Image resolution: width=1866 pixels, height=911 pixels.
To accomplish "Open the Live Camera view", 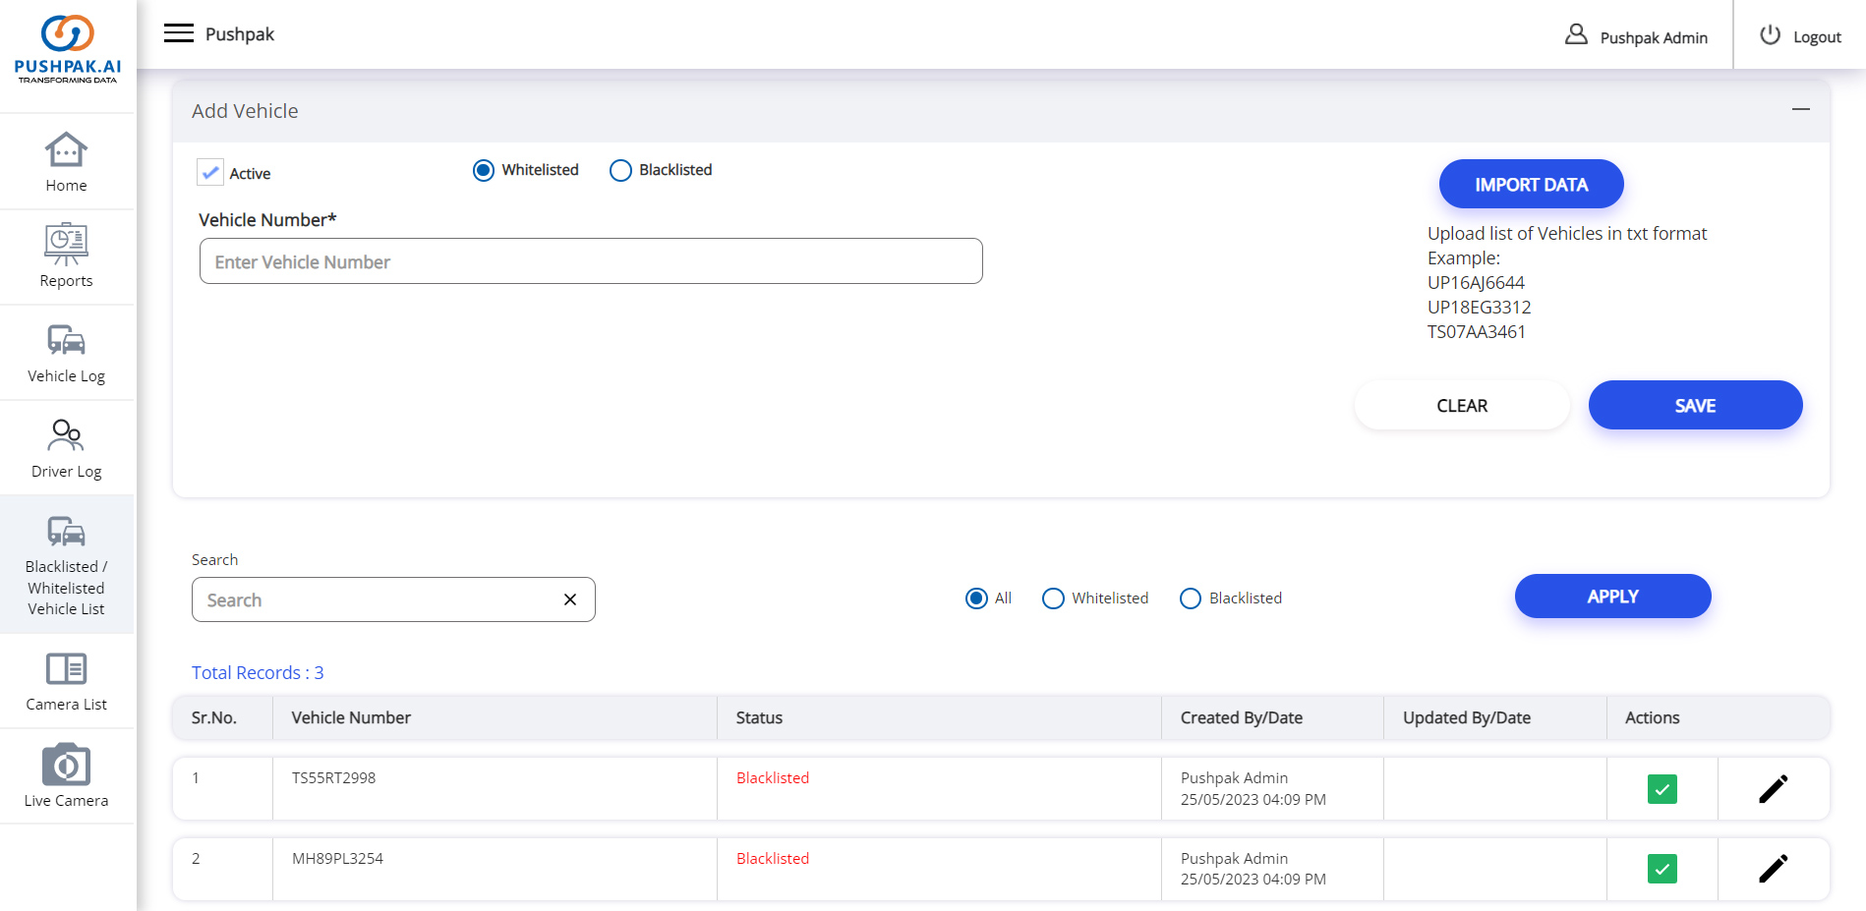I will coord(66,776).
